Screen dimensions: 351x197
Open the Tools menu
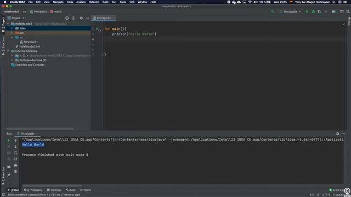123,2
